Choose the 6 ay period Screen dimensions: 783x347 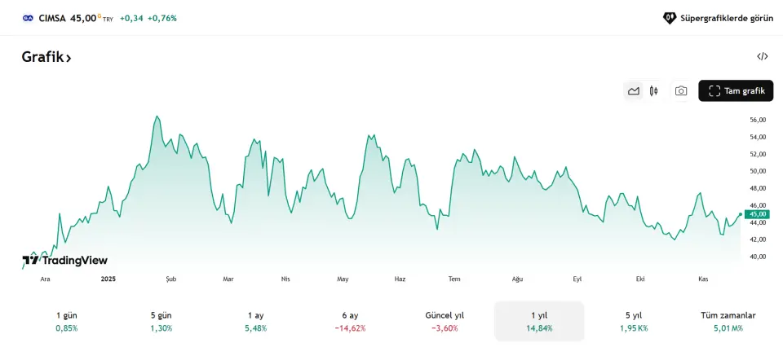[350, 321]
